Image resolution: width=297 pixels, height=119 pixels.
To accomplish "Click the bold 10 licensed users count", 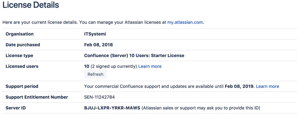I will [87, 66].
